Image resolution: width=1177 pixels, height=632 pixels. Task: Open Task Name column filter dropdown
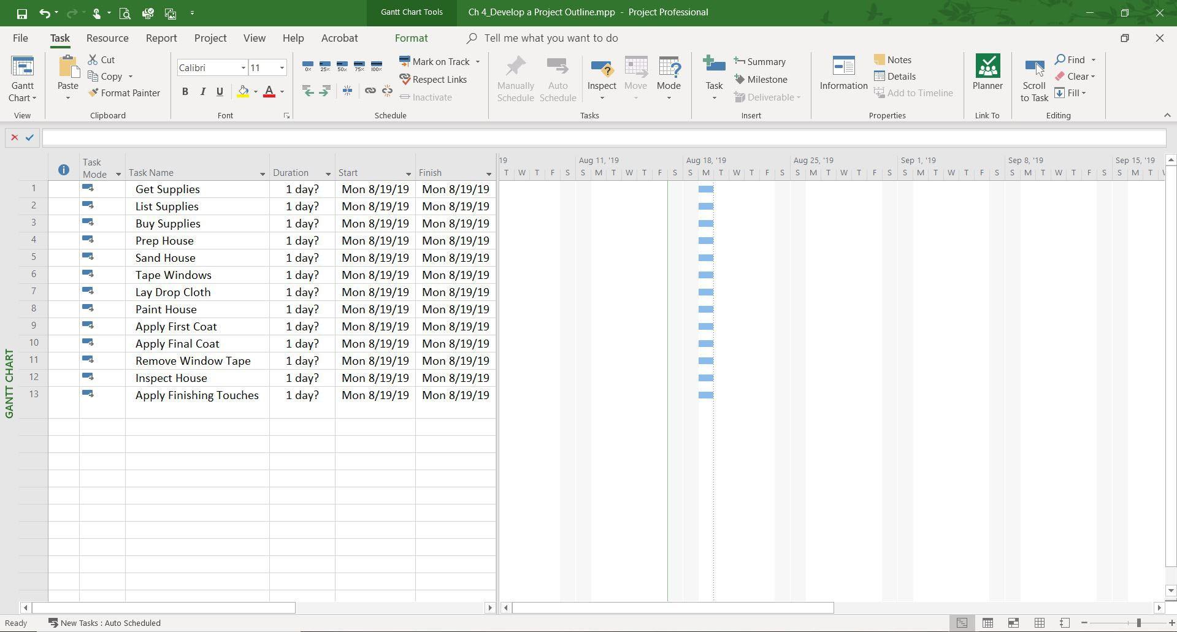click(263, 174)
